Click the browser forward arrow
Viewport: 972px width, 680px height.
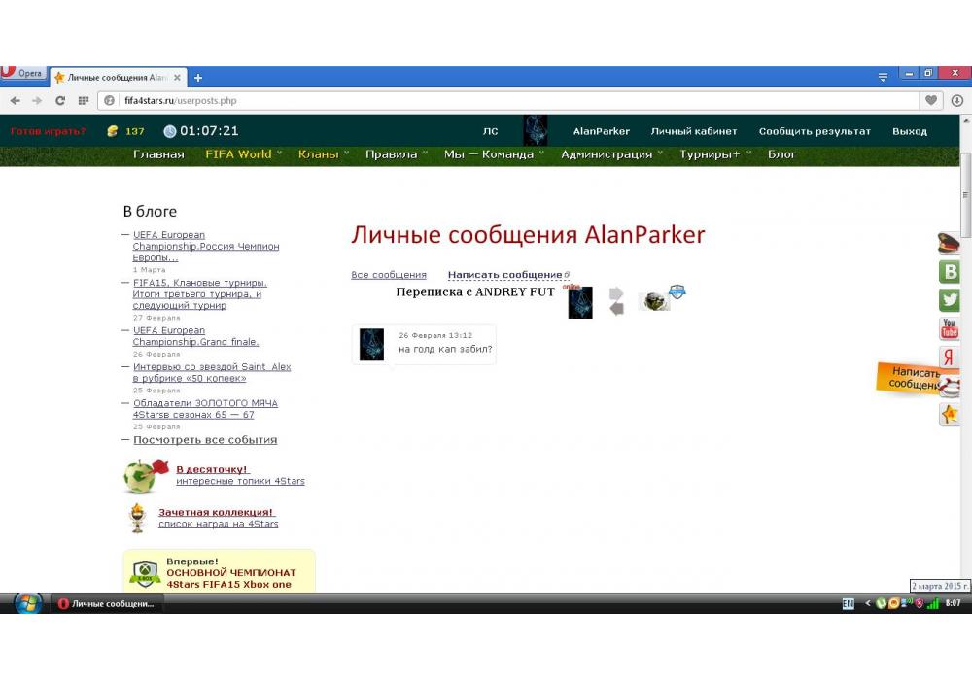[x=37, y=101]
